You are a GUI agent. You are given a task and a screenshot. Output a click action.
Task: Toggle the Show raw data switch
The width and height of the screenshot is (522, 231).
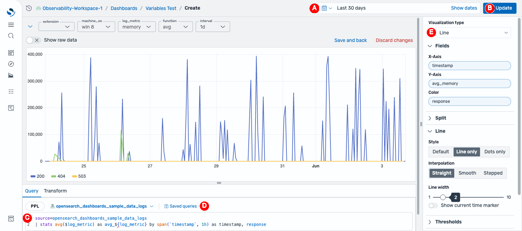pos(33,40)
